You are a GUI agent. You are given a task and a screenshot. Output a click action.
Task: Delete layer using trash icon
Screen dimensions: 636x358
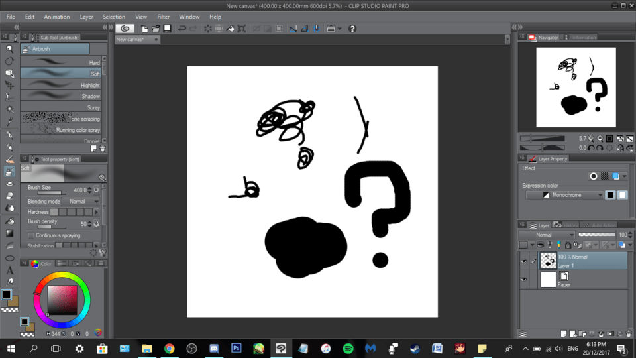click(629, 334)
